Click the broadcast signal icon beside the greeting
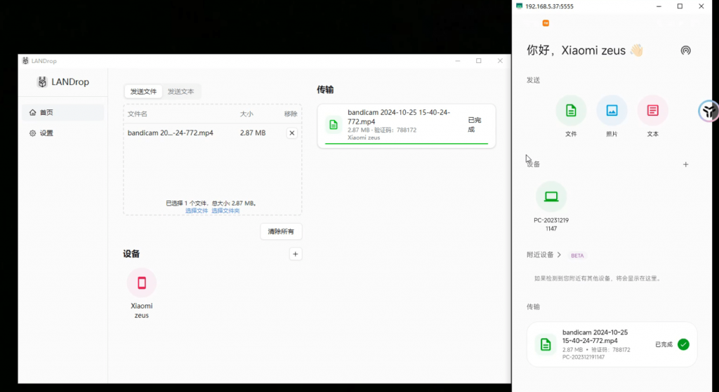The image size is (719, 392). 685,50
